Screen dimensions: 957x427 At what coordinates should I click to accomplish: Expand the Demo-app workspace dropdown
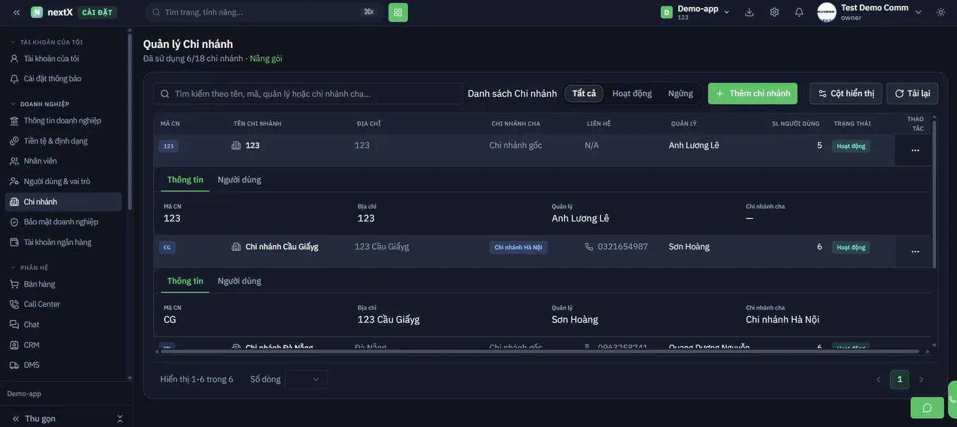[727, 12]
